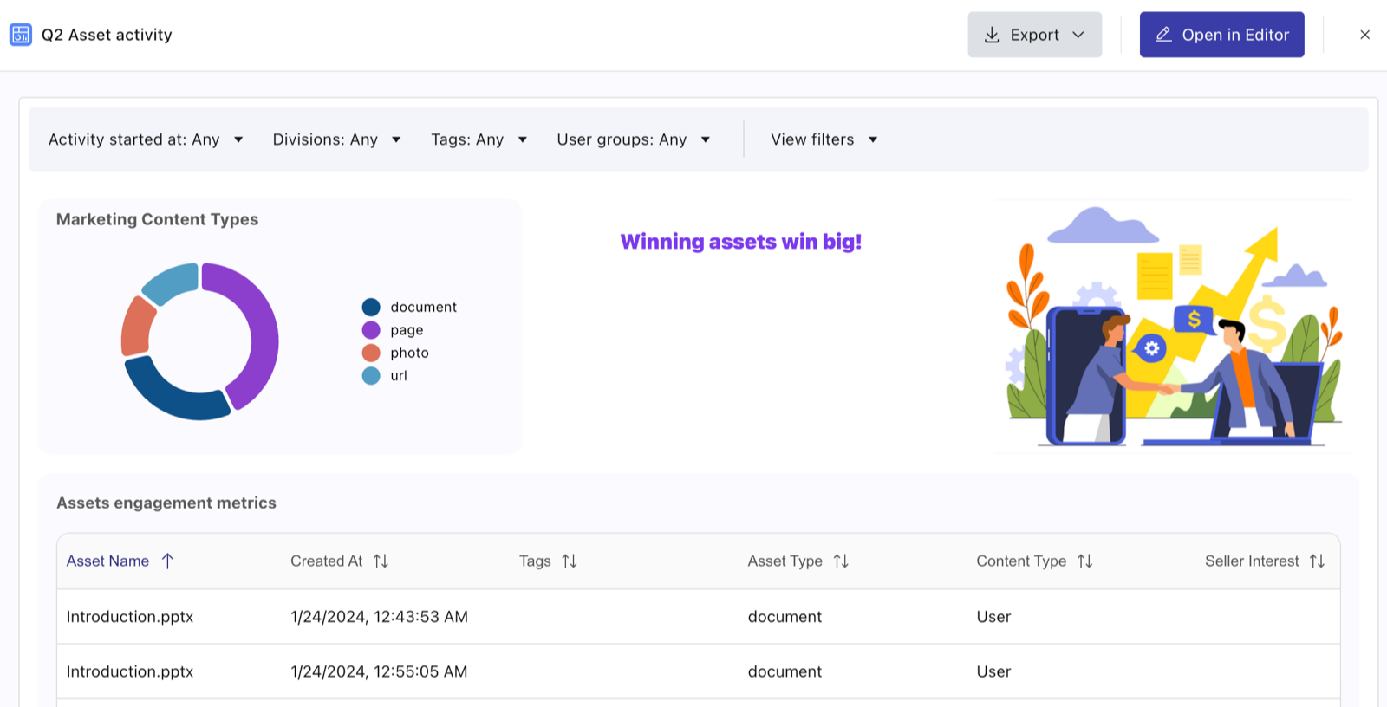The width and height of the screenshot is (1387, 707).
Task: Click the Winning assets win big! heading
Action: coord(741,242)
